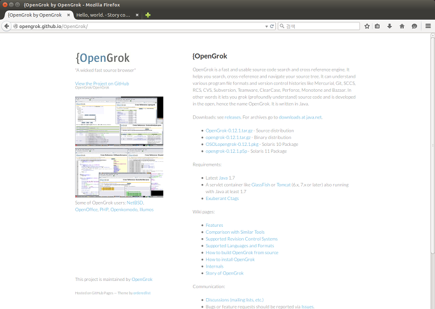Open the Features wiki page
This screenshot has height=309, width=435.
pos(214,225)
